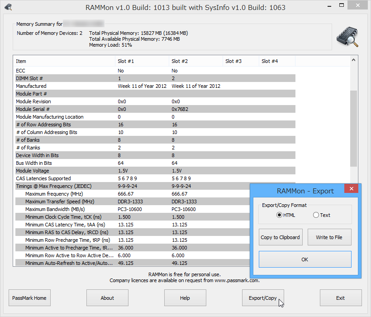This screenshot has width=371, height=317.
Task: Select Minimum RAS to CAS Delay row
Action: (133, 232)
